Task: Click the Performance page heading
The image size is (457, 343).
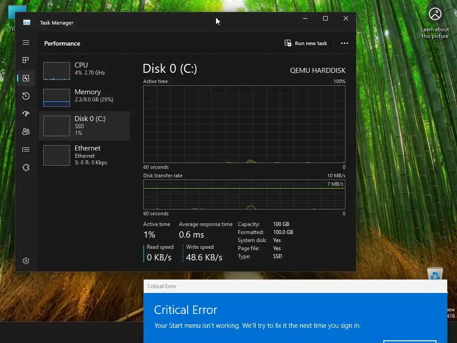Action: point(62,43)
